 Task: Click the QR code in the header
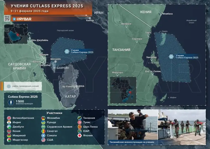tap(7, 19)
